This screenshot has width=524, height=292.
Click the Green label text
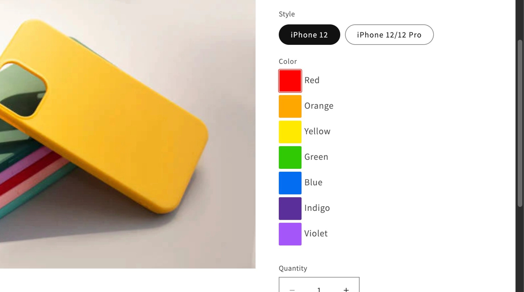point(316,157)
